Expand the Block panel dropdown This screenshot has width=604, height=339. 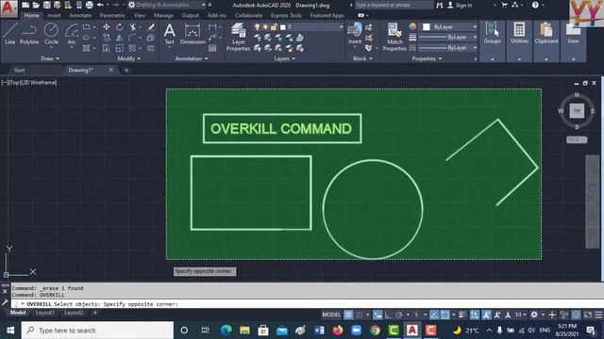(x=362, y=58)
